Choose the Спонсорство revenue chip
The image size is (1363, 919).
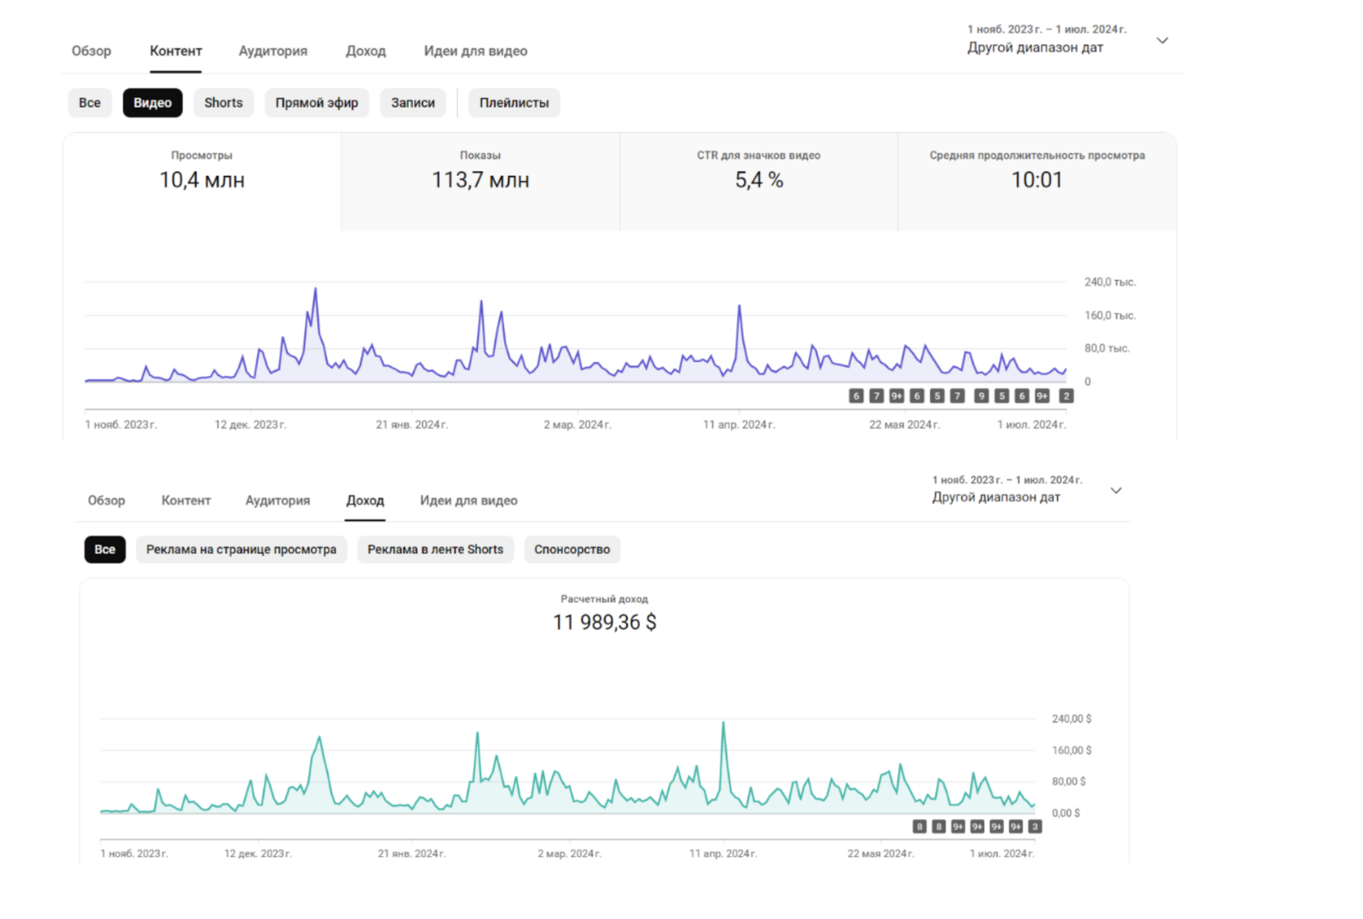[x=572, y=549]
